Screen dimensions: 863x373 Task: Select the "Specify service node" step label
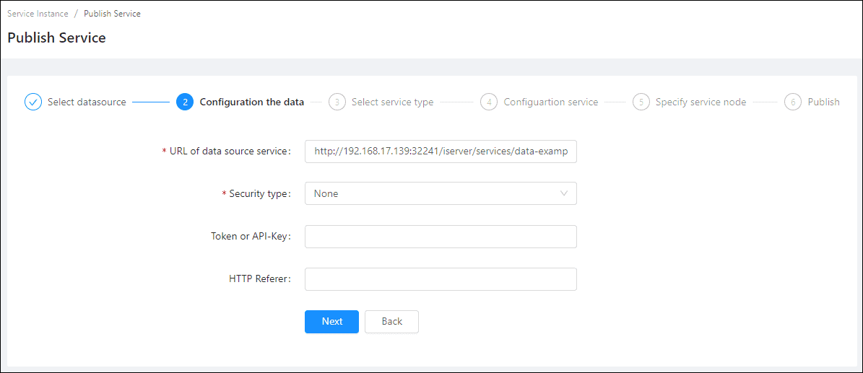click(701, 102)
